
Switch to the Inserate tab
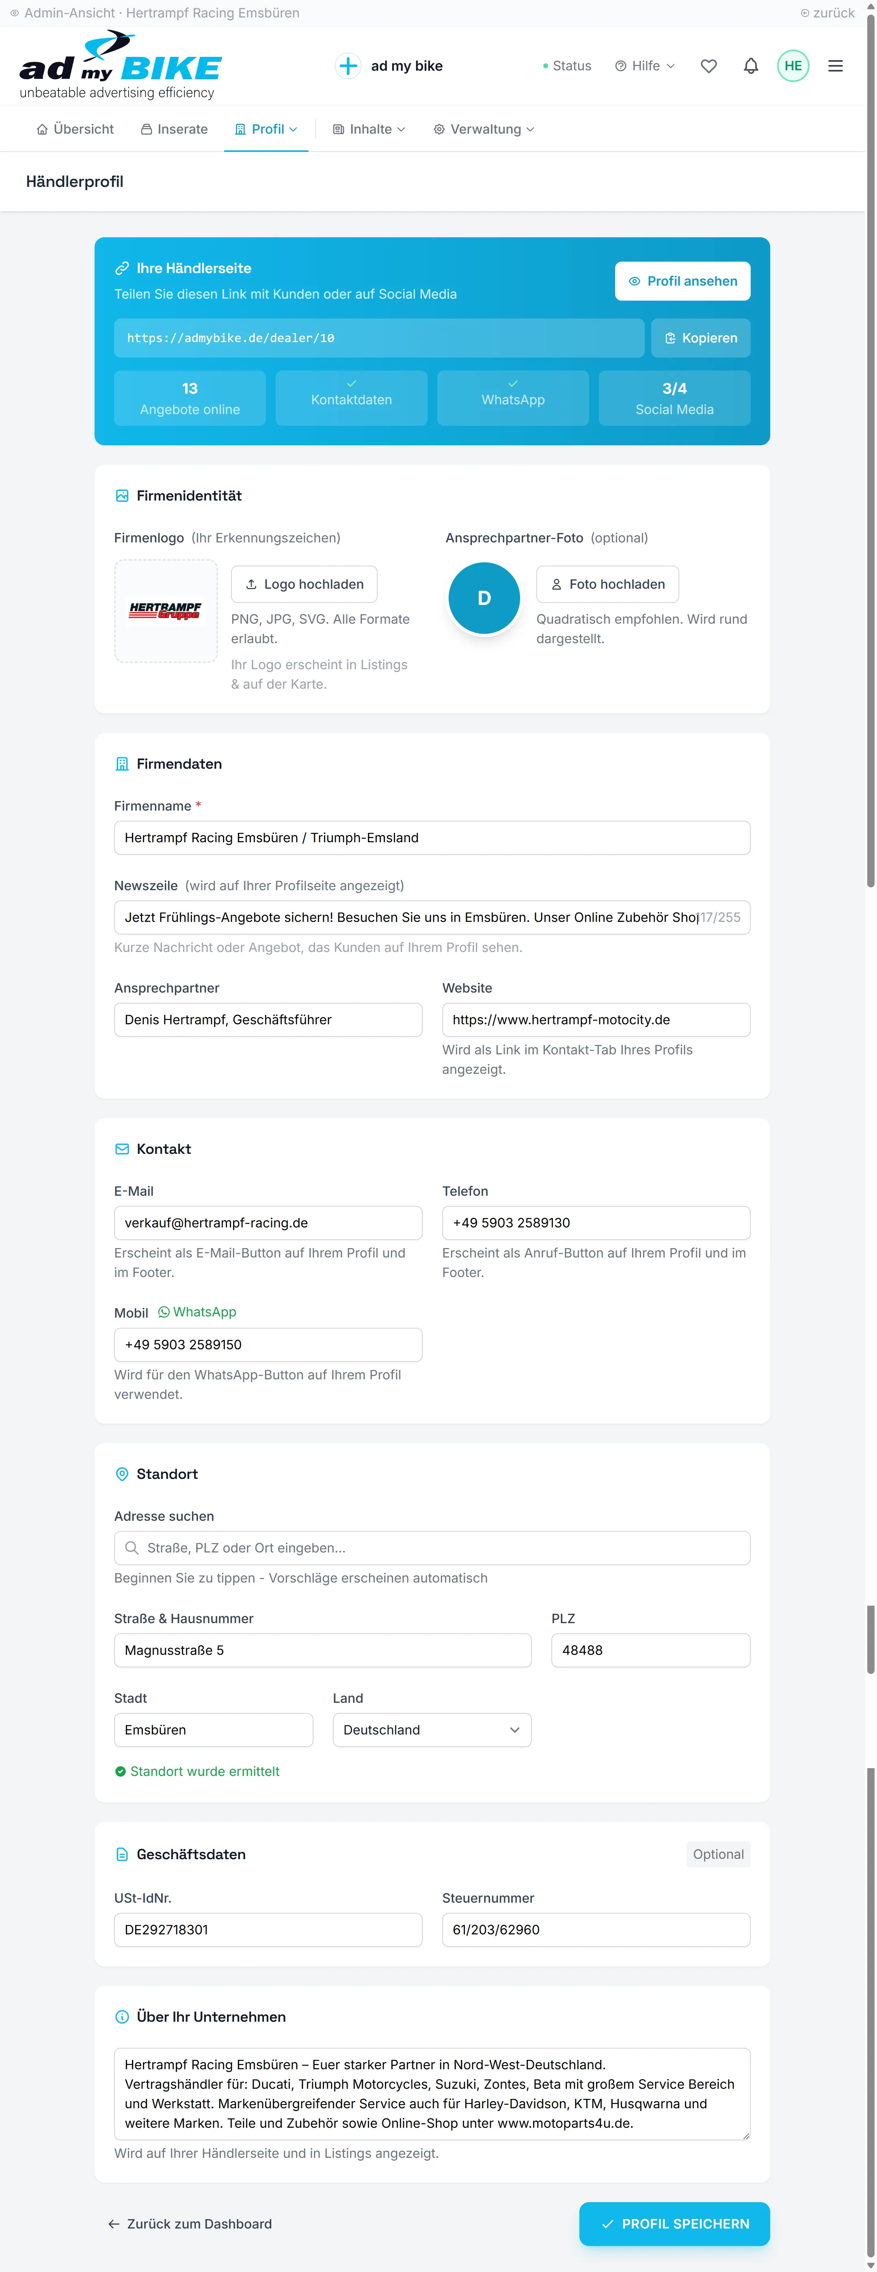(x=174, y=129)
